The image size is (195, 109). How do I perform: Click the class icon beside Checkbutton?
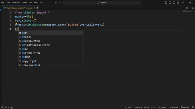coord(20,41)
